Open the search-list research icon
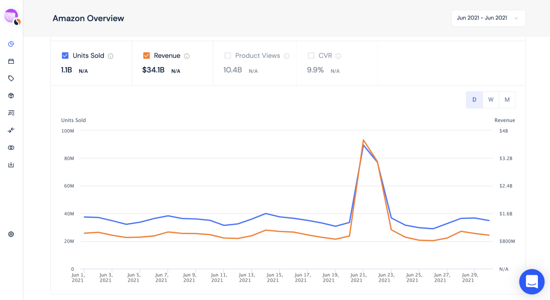The width and height of the screenshot is (550, 300). [x=11, y=113]
